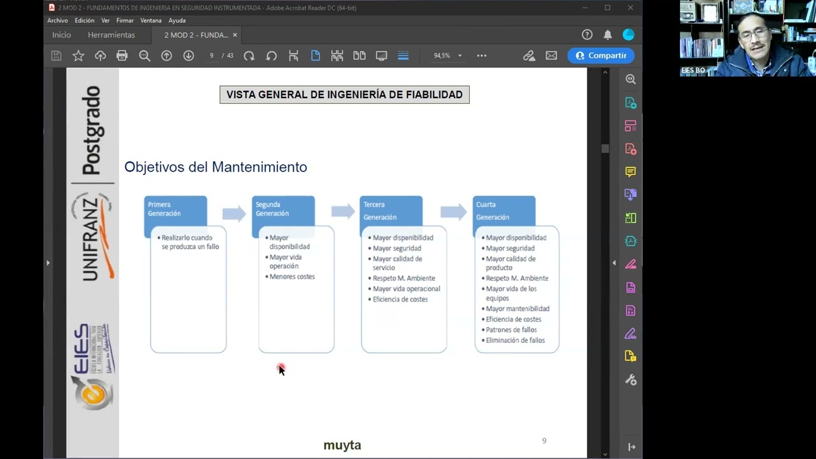Viewport: 816px width, 459px height.
Task: Click the presenter webcam thumbnail
Action: 748,38
